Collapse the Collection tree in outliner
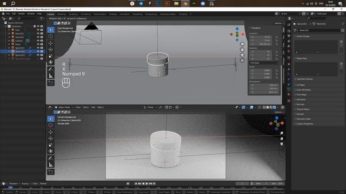The height and width of the screenshot is (194, 346). [6, 26]
